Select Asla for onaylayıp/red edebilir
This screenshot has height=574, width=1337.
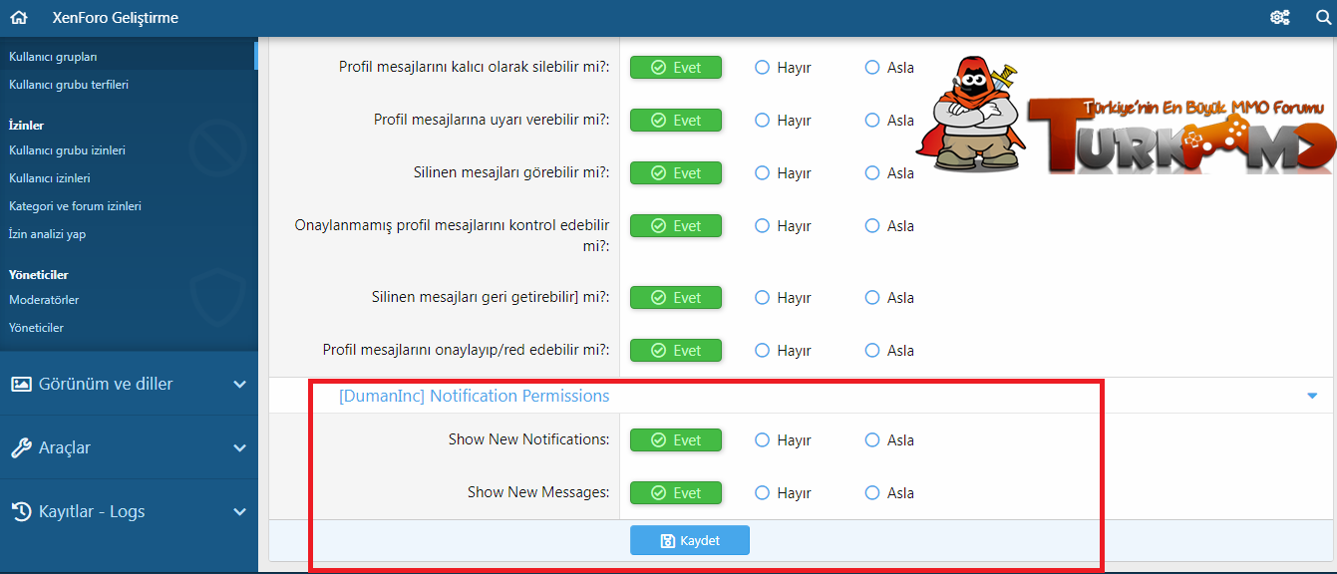[x=889, y=351]
